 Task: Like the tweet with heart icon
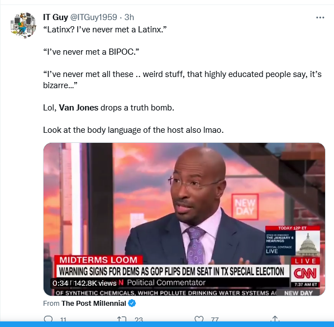[199, 319]
